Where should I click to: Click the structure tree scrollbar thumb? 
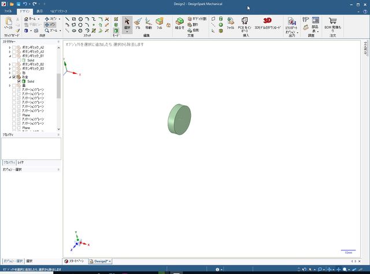(x=58, y=86)
